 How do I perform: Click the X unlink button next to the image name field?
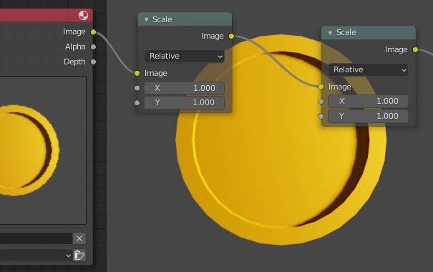[x=79, y=238]
